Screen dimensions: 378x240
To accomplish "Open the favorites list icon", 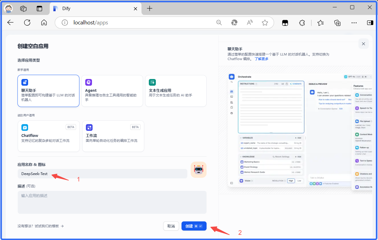I will pyautogui.click(x=320, y=23).
